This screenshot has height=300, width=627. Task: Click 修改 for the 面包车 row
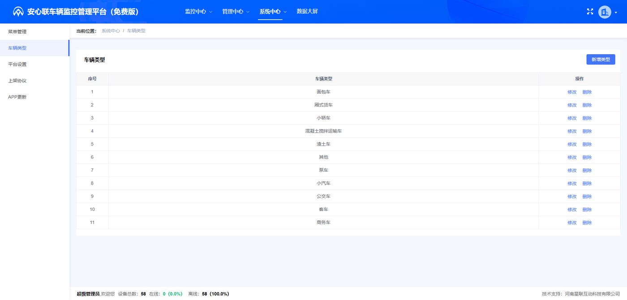click(572, 92)
